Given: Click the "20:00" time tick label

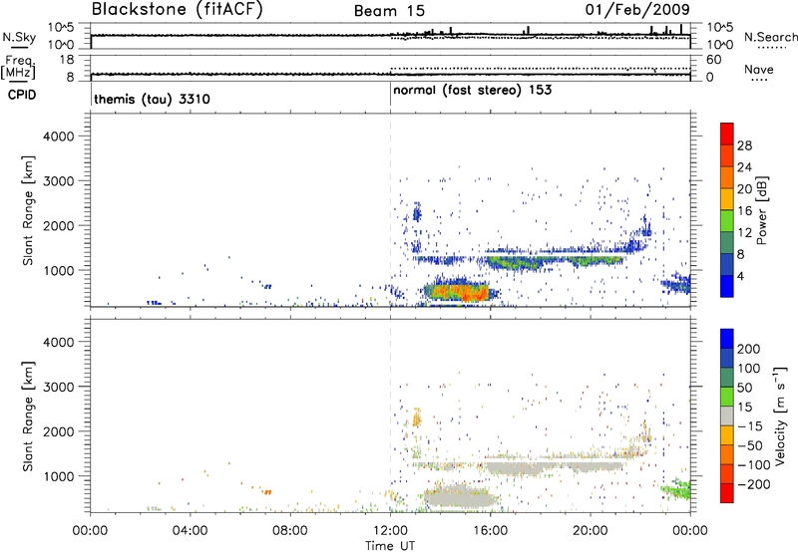Looking at the screenshot, I should click(591, 531).
